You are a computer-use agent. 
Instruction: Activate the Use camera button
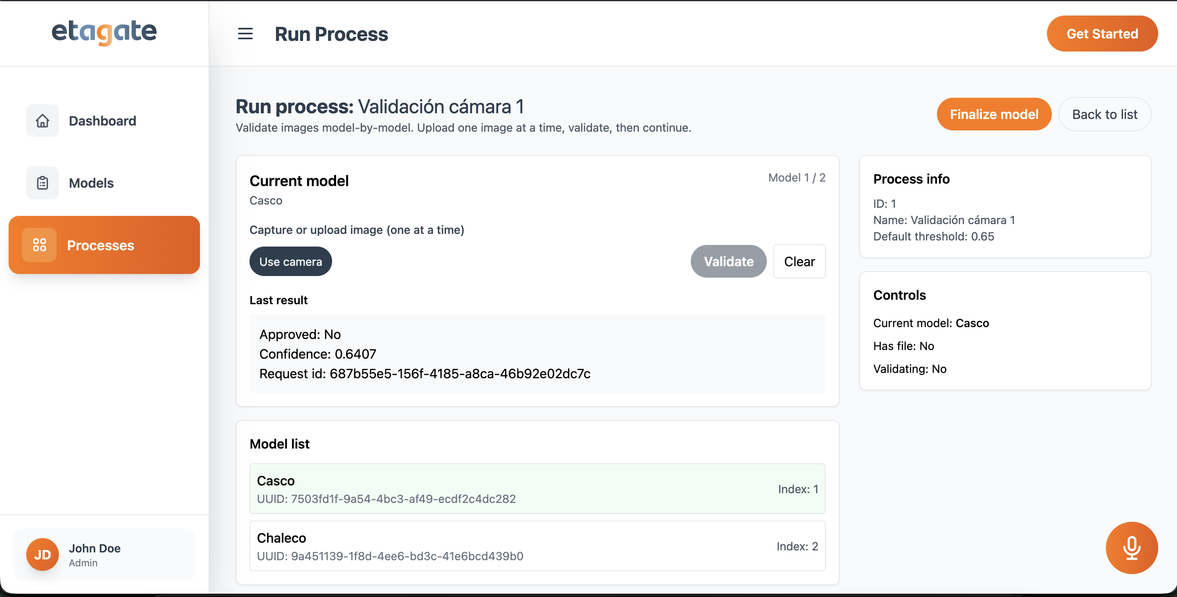pos(291,261)
